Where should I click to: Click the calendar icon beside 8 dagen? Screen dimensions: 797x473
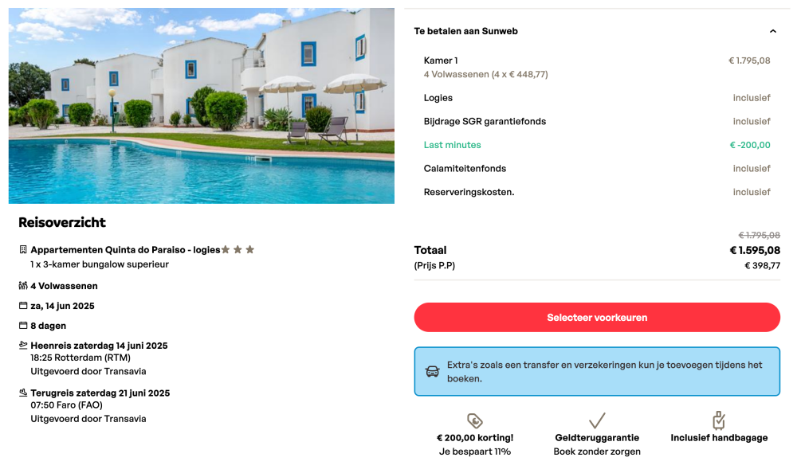click(23, 325)
